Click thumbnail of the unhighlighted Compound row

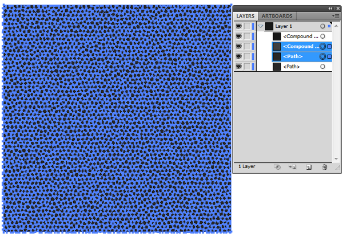277,36
